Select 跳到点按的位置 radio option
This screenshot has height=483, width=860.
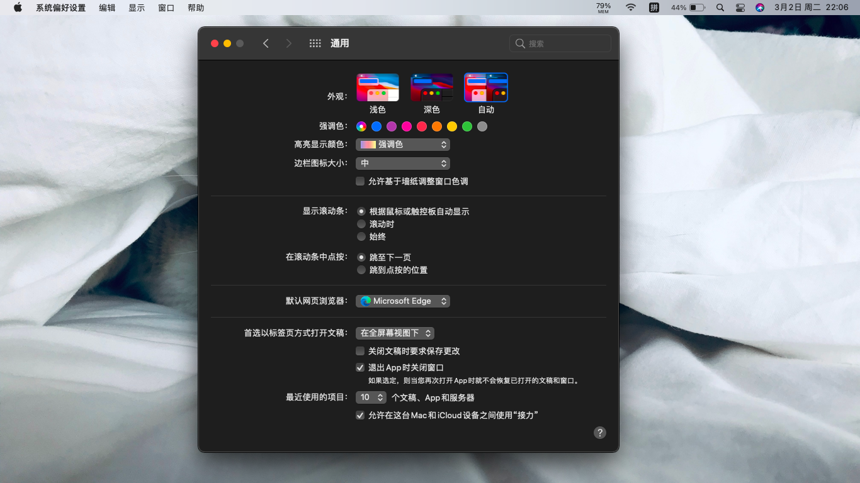coord(361,270)
